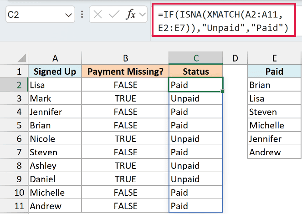302x214 pixels.
Task: Click TRUE in Mark's row
Action: 125,98
